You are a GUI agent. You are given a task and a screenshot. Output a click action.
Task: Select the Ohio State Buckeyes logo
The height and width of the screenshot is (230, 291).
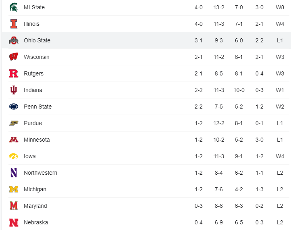(14, 40)
